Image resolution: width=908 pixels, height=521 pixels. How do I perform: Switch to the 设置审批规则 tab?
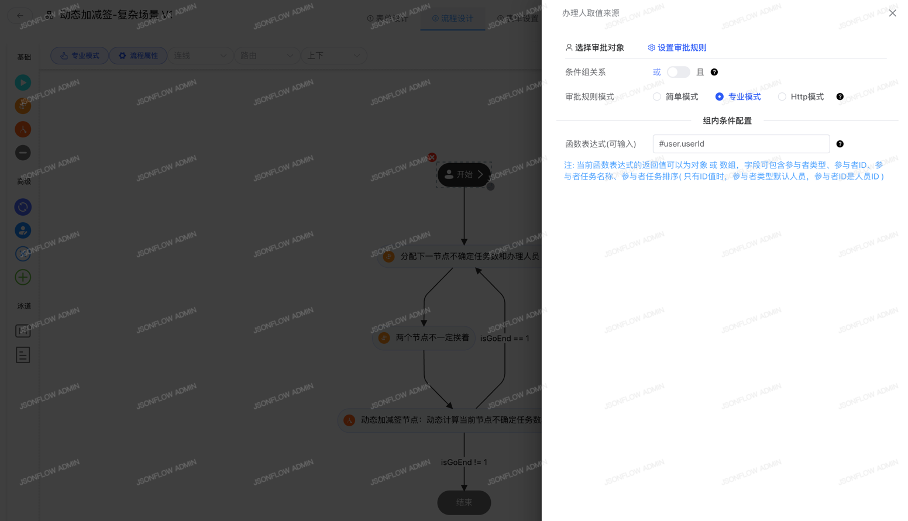677,47
